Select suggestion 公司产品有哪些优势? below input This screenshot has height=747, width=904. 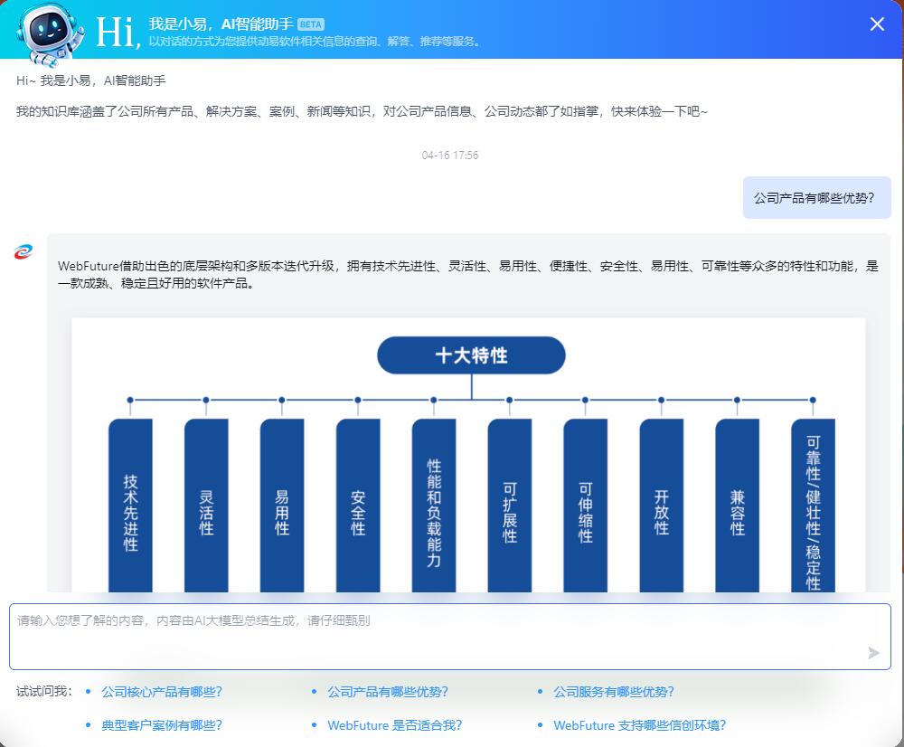point(388,692)
